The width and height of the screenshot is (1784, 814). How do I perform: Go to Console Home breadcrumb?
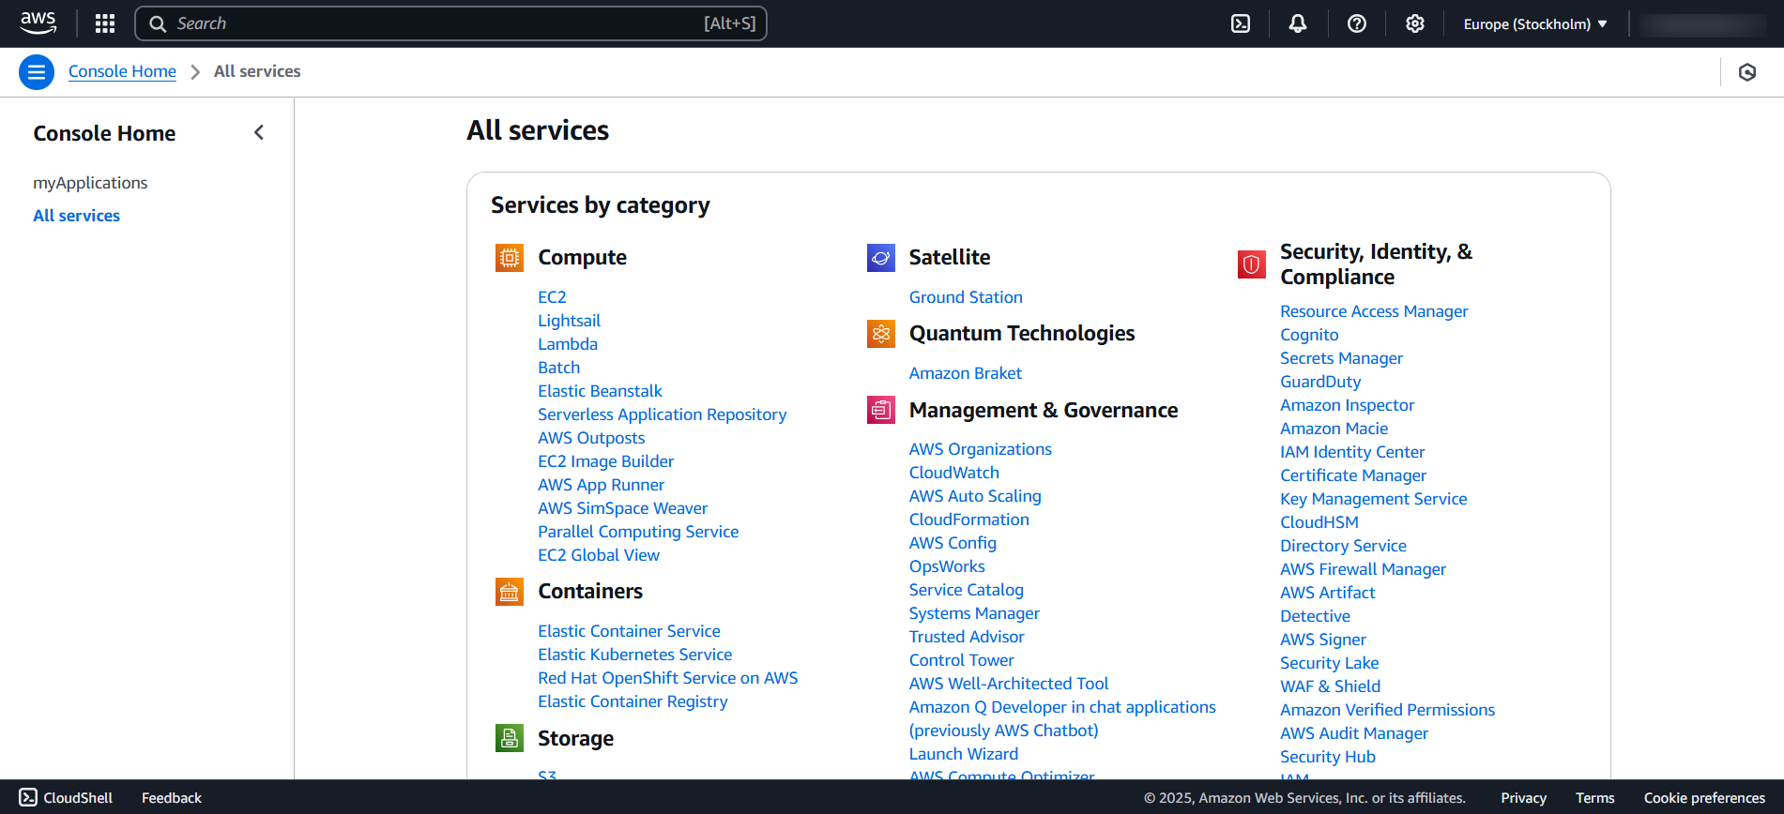pyautogui.click(x=122, y=71)
